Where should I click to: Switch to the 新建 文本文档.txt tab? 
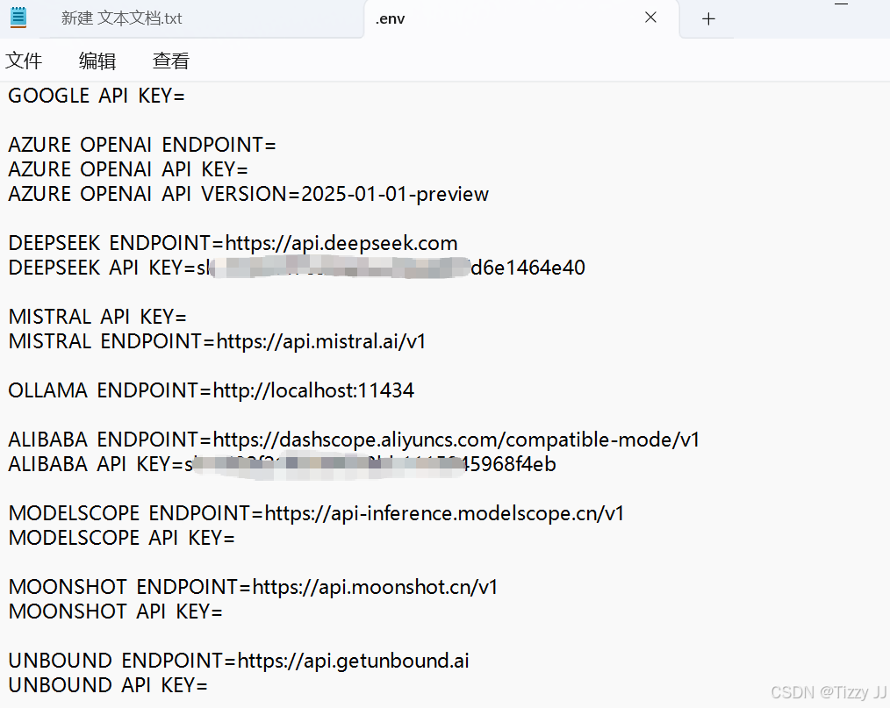[121, 18]
